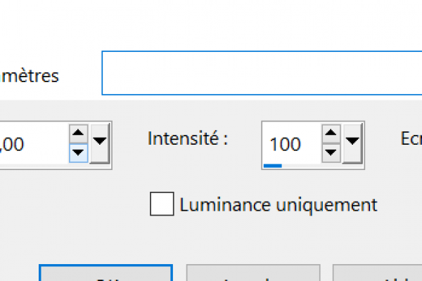This screenshot has width=422, height=281.
Task: Click the blue-focused button at dialog bottom
Action: point(105,273)
